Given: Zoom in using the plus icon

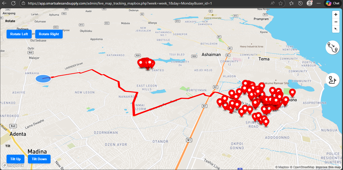Looking at the screenshot, I should pyautogui.click(x=336, y=14).
